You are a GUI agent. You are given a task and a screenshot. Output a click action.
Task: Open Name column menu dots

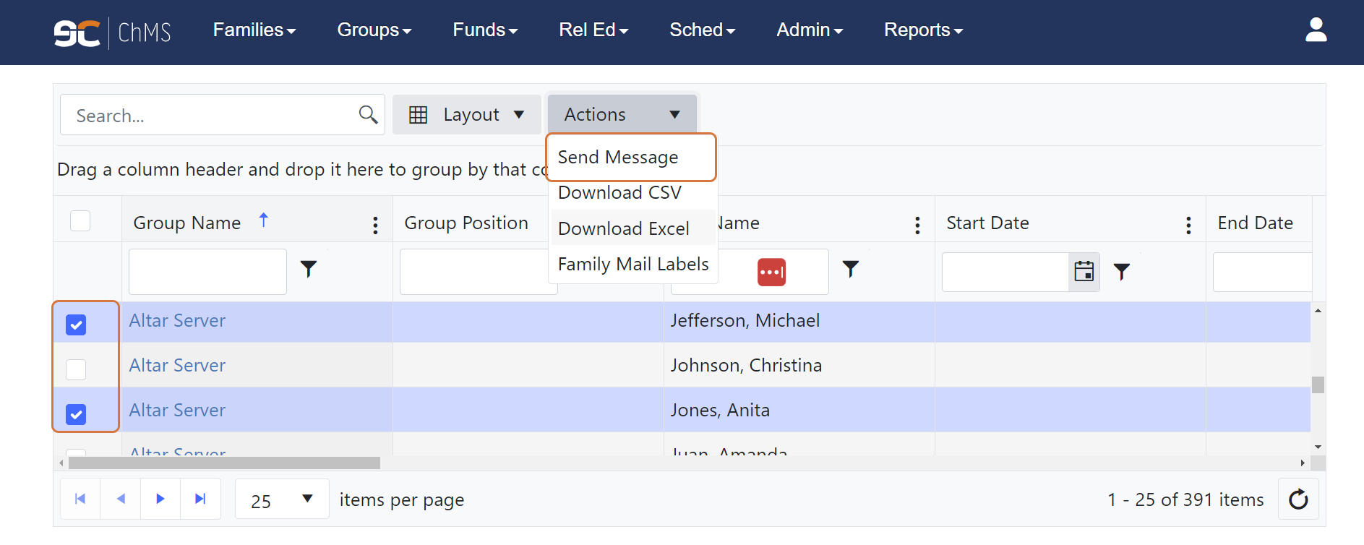click(x=917, y=225)
